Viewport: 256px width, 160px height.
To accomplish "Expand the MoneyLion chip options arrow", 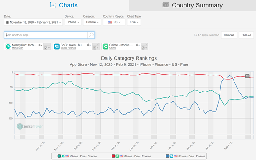I will pos(49,48).
